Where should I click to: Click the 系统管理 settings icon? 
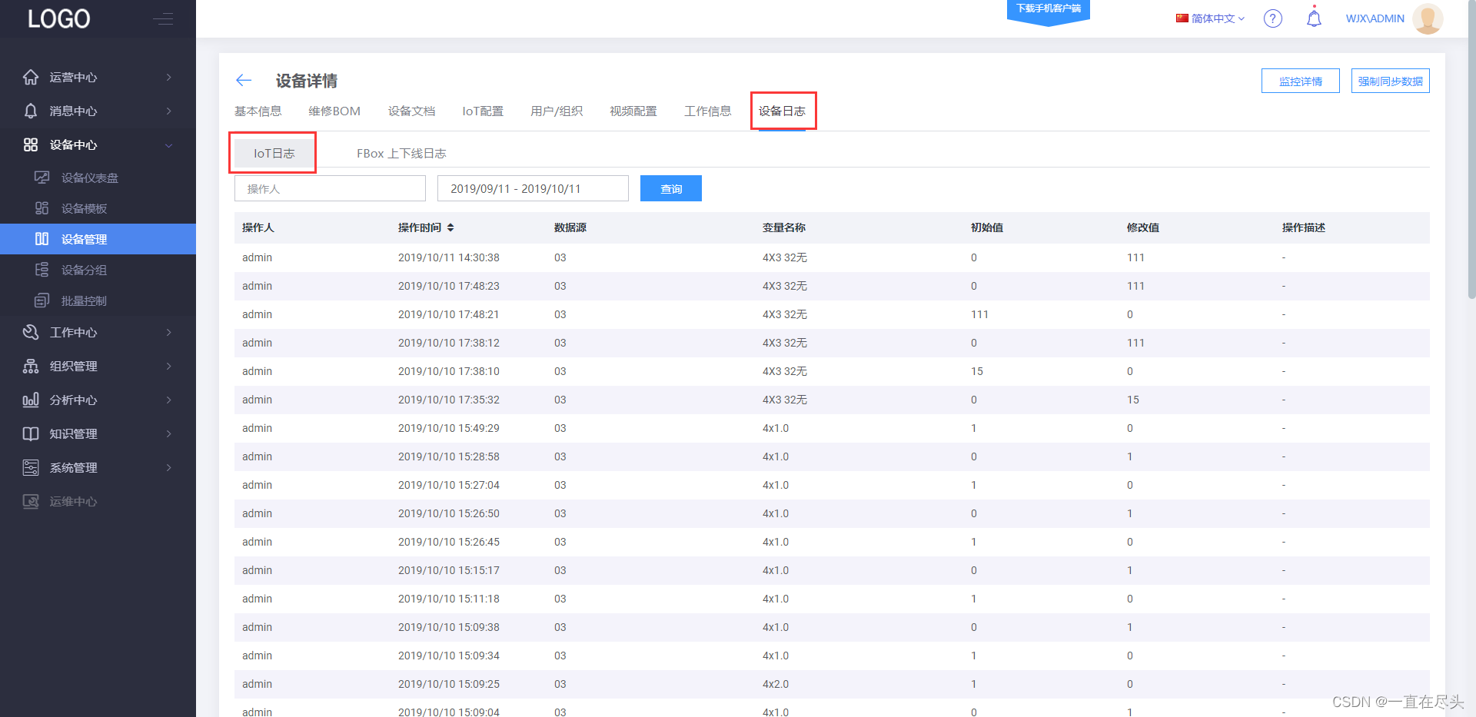click(x=31, y=467)
